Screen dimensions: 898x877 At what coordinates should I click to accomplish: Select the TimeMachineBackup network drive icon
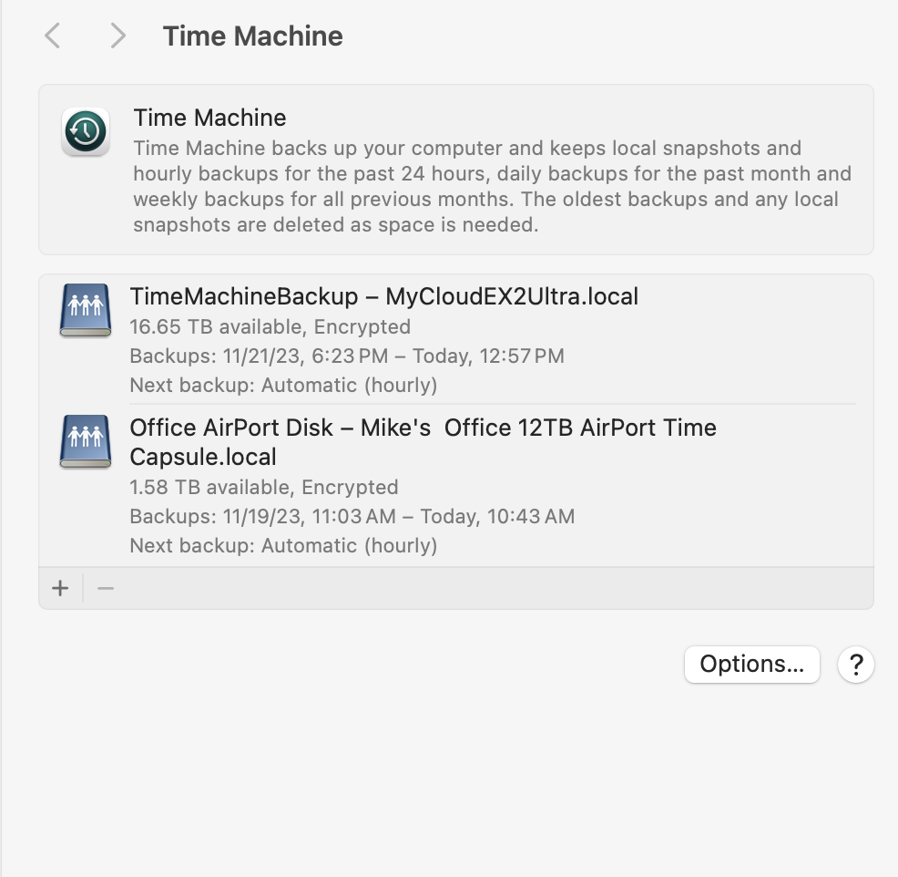pos(86,310)
